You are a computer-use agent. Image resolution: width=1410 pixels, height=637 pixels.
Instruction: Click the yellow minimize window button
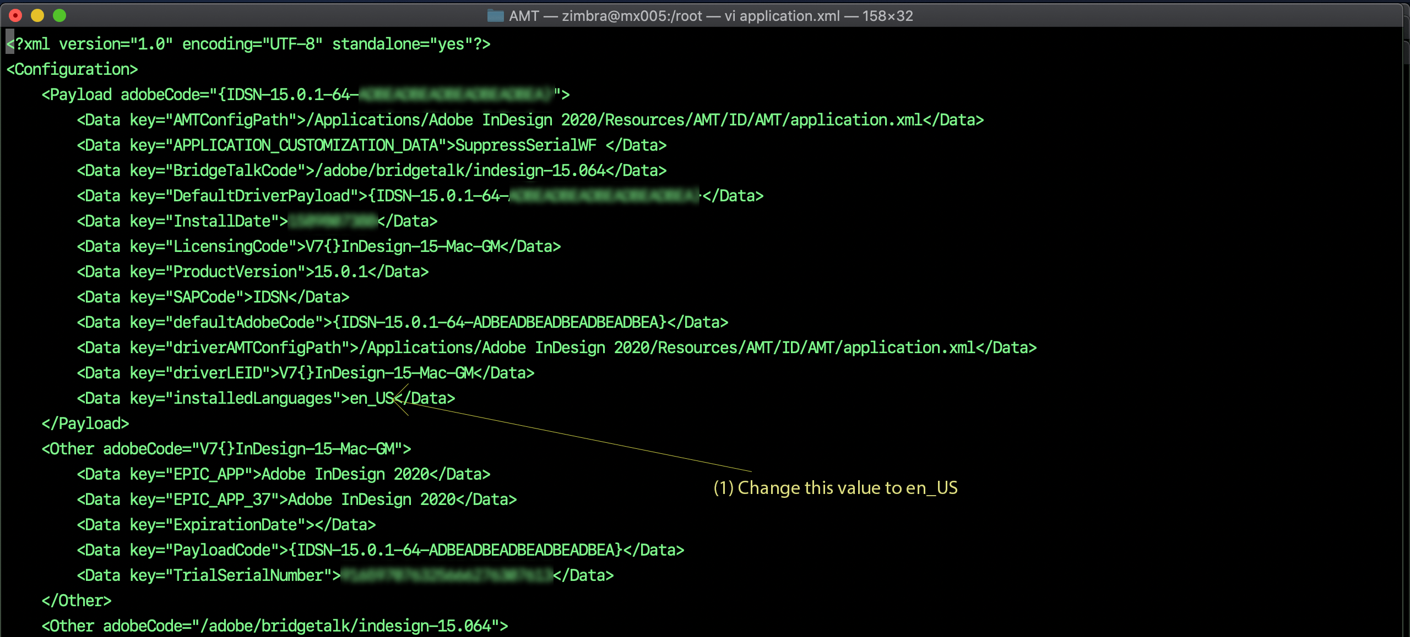click(37, 15)
